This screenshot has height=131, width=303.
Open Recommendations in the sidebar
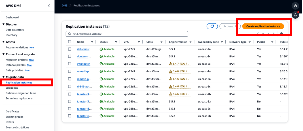[17, 47]
